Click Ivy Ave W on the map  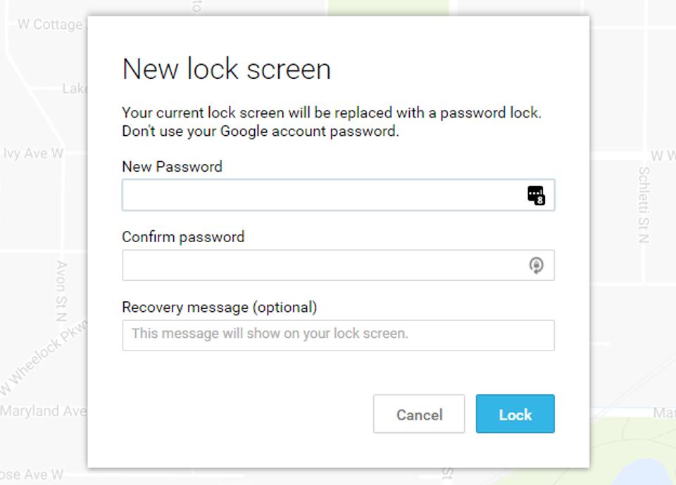33,153
